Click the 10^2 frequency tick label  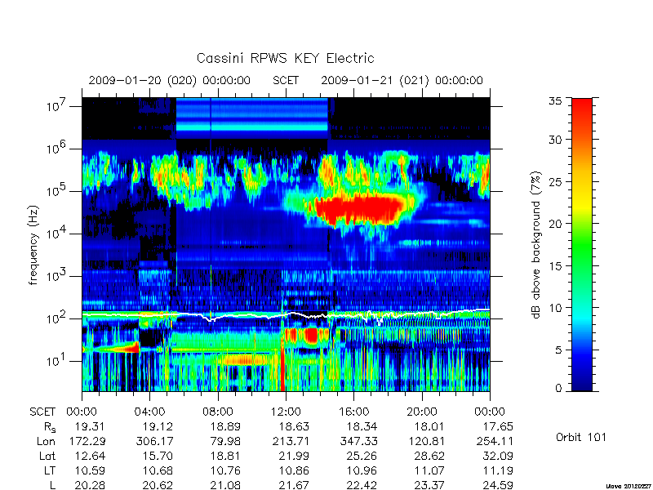click(x=57, y=318)
